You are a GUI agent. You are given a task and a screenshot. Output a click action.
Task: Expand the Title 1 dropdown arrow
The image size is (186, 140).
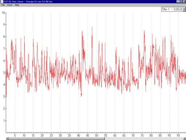[184, 9]
